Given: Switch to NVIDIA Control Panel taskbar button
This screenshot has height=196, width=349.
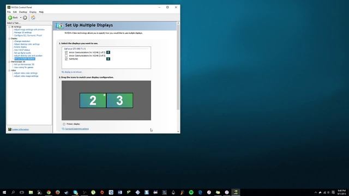Looking at the screenshot, I should (236, 192).
